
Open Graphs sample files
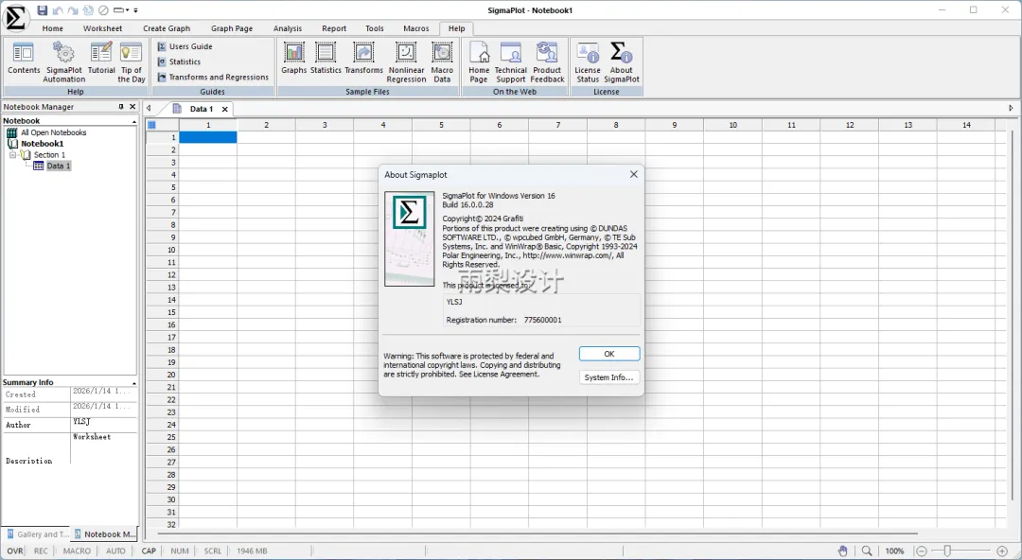coord(294,59)
